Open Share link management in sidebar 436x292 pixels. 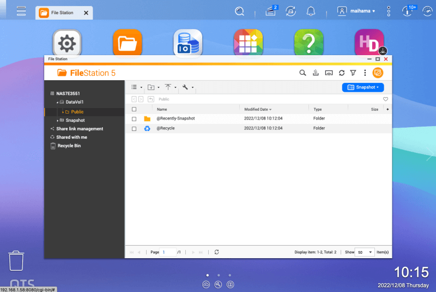(x=80, y=129)
